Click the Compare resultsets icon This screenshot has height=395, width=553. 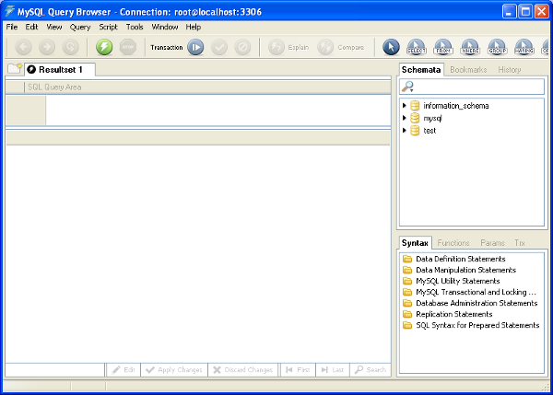(325, 47)
